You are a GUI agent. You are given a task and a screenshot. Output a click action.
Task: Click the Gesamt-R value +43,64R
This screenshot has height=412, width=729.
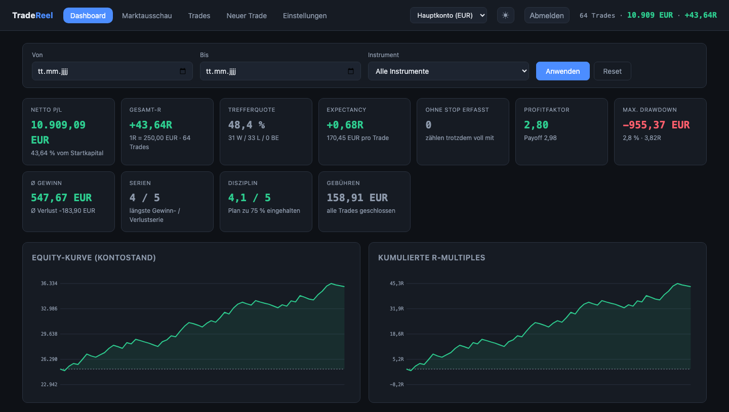pyautogui.click(x=151, y=125)
